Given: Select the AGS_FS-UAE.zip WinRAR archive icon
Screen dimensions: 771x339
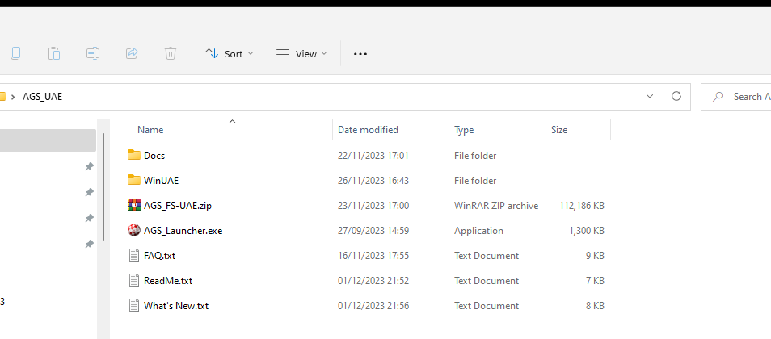Looking at the screenshot, I should (133, 205).
